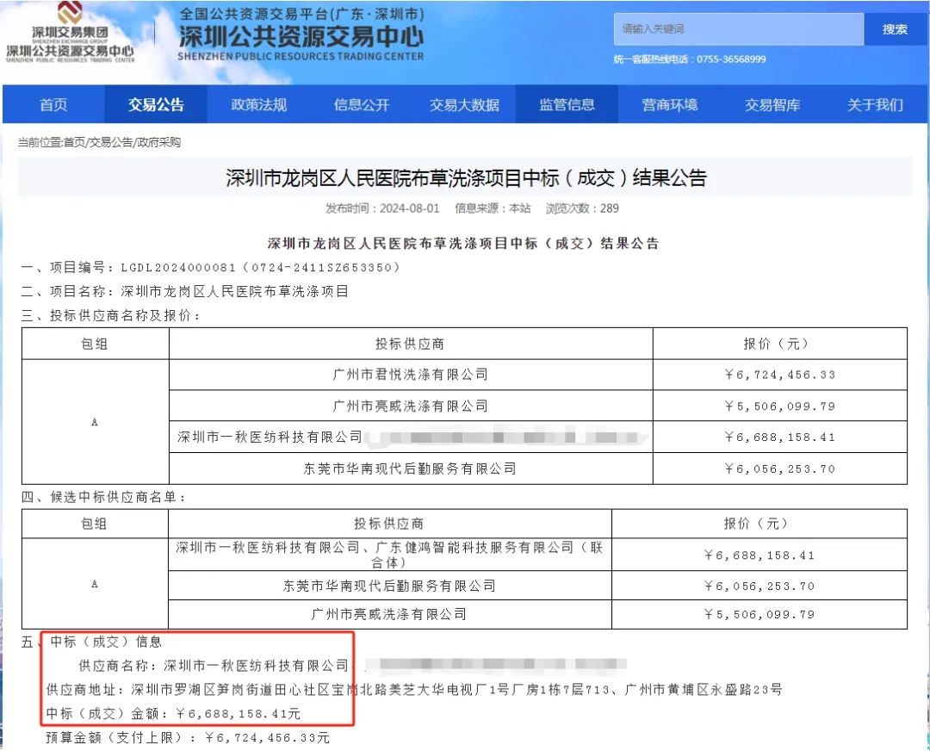The height and width of the screenshot is (751, 930).
Task: Click the hotline number 0755-36568999
Action: point(730,59)
